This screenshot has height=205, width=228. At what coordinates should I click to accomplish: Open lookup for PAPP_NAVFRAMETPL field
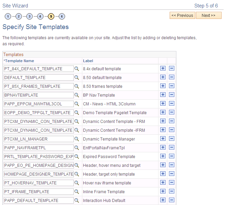click(77, 148)
